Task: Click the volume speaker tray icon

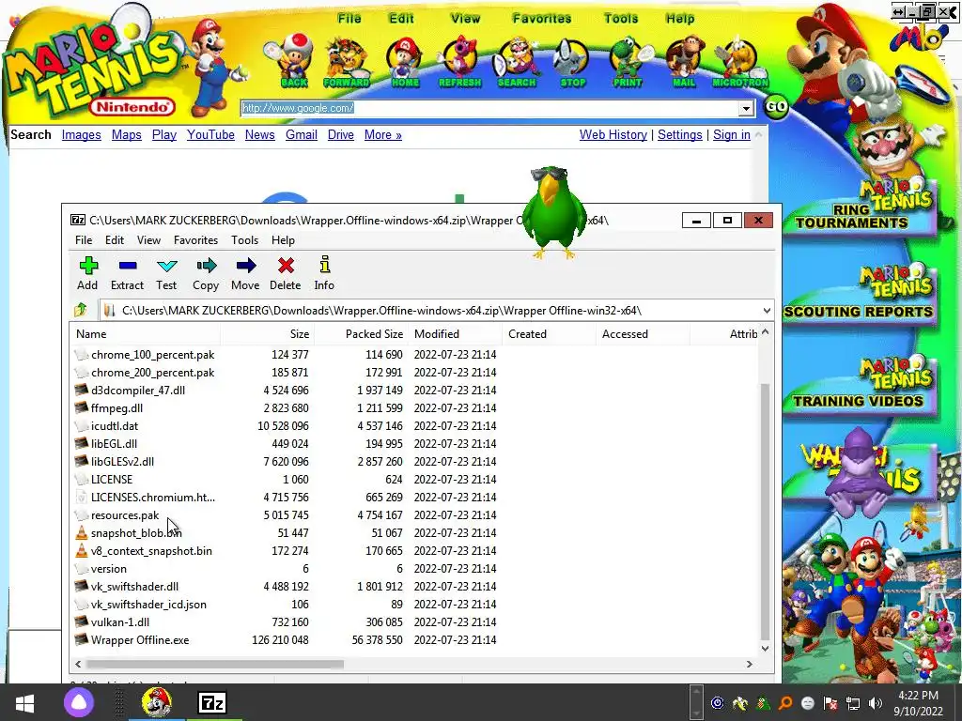Action: click(x=876, y=703)
